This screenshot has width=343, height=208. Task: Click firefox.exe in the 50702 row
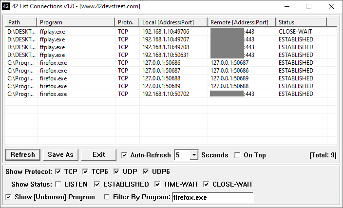53,94
